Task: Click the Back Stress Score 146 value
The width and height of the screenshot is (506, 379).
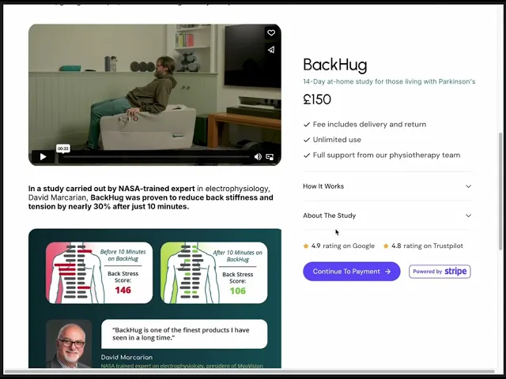Action: pos(123,290)
